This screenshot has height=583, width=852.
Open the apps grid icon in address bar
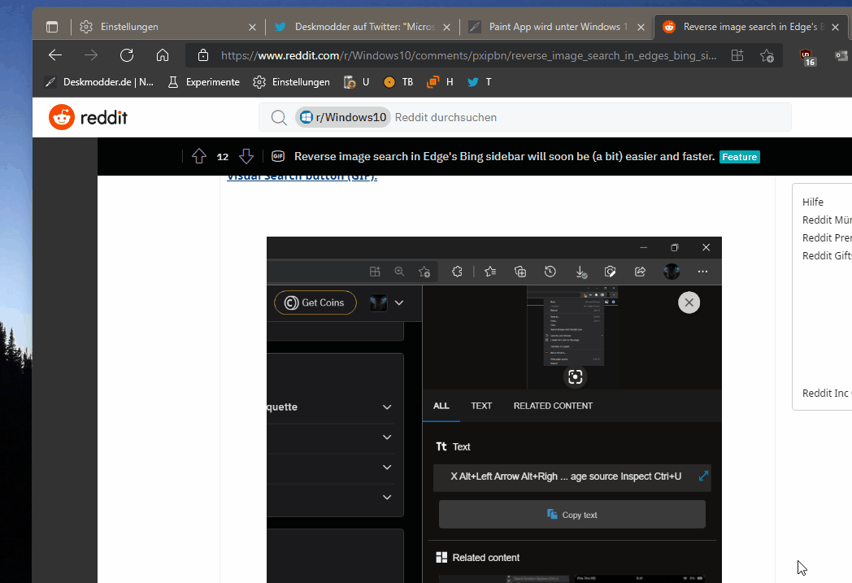pos(737,54)
